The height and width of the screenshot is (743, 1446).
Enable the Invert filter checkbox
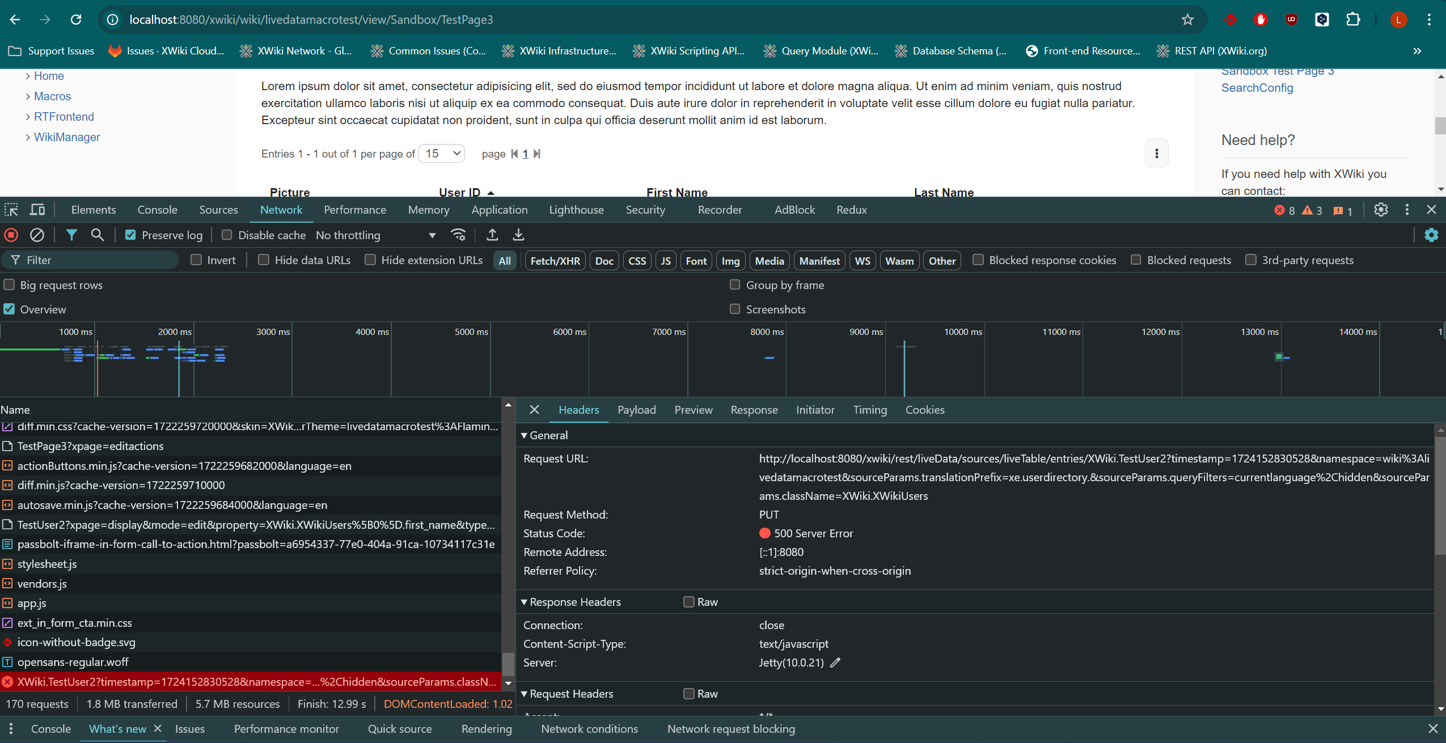[196, 260]
